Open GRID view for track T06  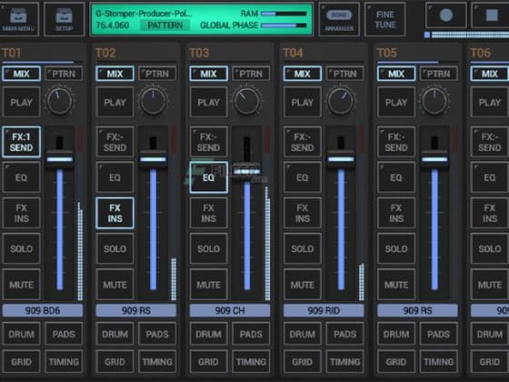click(490, 362)
